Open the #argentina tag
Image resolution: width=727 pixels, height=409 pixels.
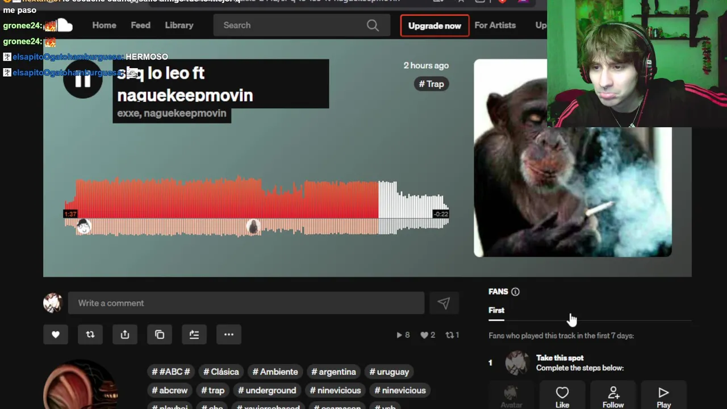click(334, 372)
